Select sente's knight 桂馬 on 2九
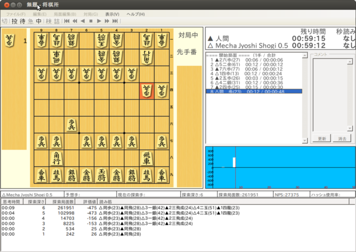Screen dimensions: 356x252 coord(147,175)
